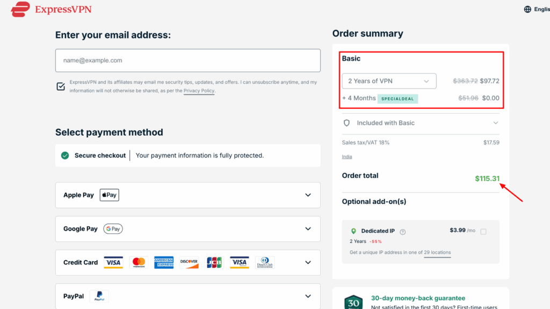The image size is (550, 309).
Task: Open the English language menu
Action: 540,9
